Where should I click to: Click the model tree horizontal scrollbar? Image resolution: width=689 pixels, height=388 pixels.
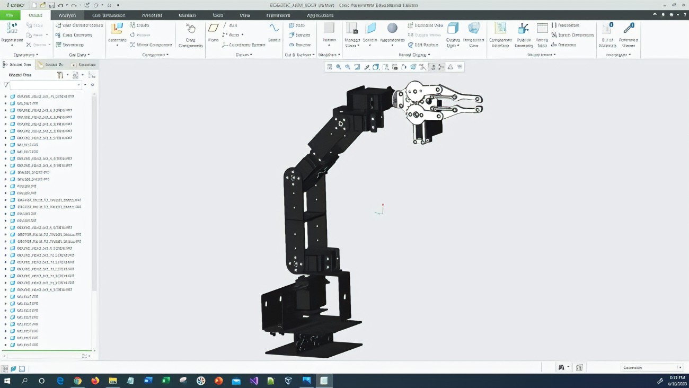point(46,356)
